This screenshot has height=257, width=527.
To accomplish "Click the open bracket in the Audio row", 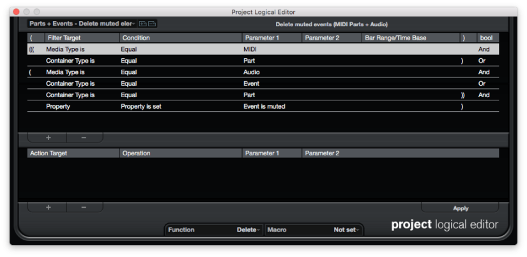I will coord(30,72).
